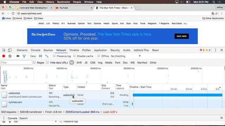Open the Politics section link

pos(56,23)
